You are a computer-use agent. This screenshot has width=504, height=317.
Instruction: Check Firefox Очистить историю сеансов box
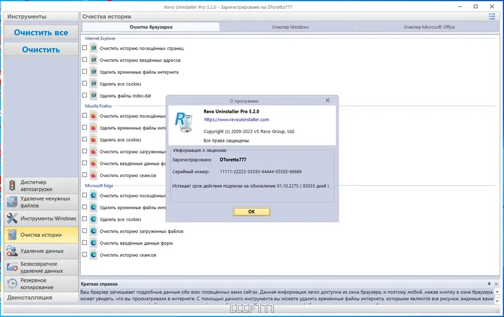(84, 175)
